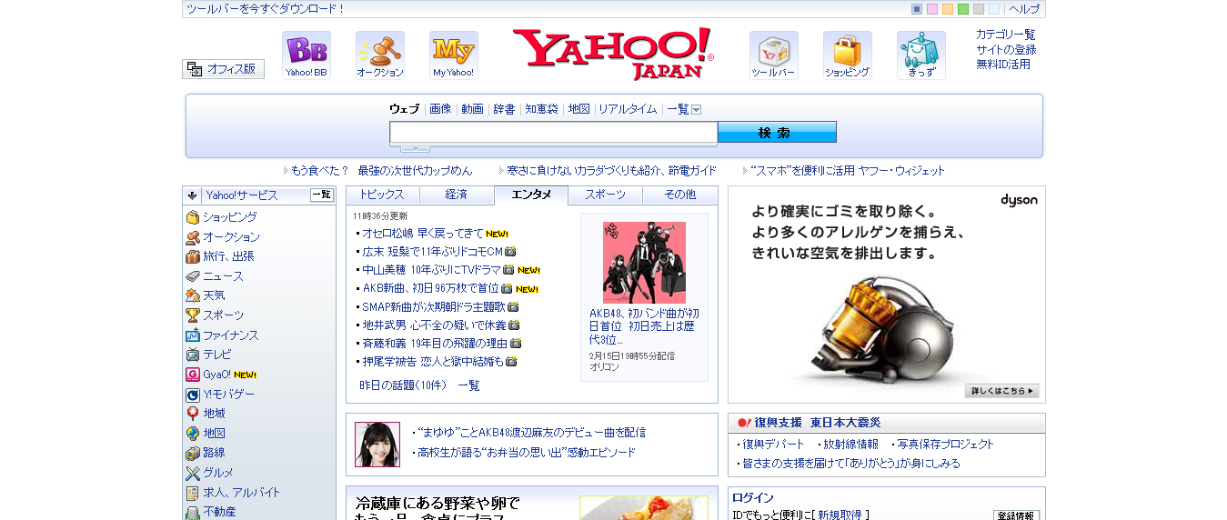
Task: Select the エンタメ tab
Action: 531,195
